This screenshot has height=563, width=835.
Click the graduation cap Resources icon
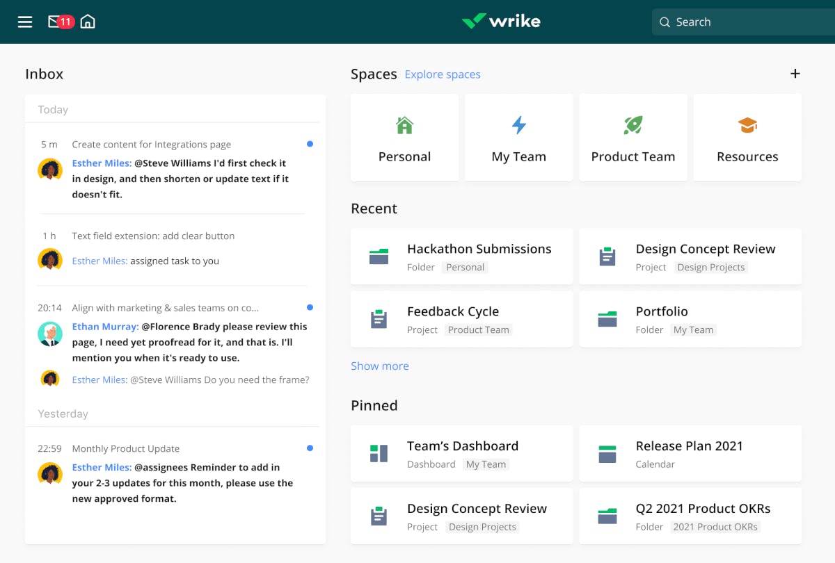747,126
